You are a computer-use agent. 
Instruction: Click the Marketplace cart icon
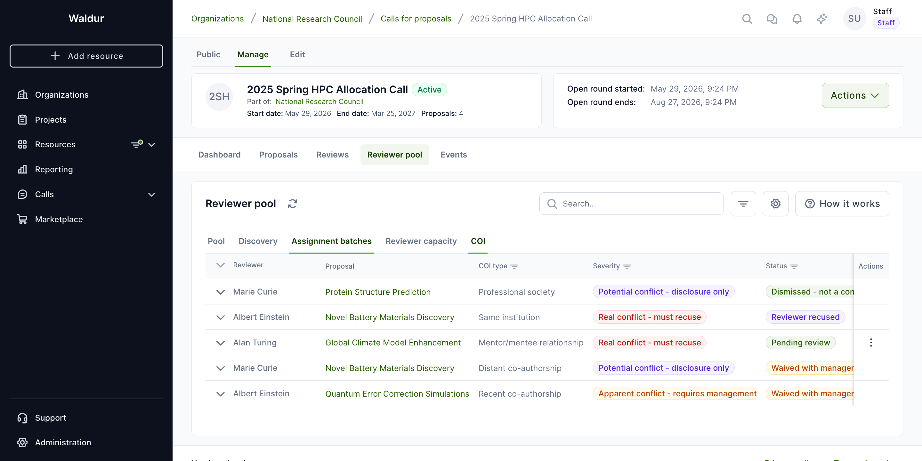[22, 219]
